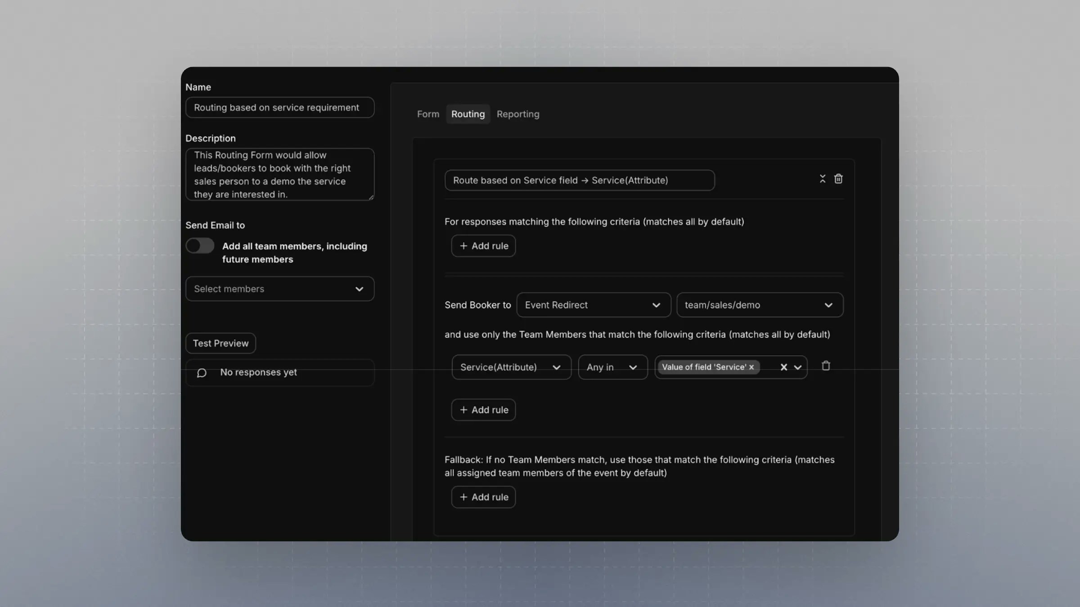Switch to the Form tab
1080x607 pixels.
click(x=428, y=114)
